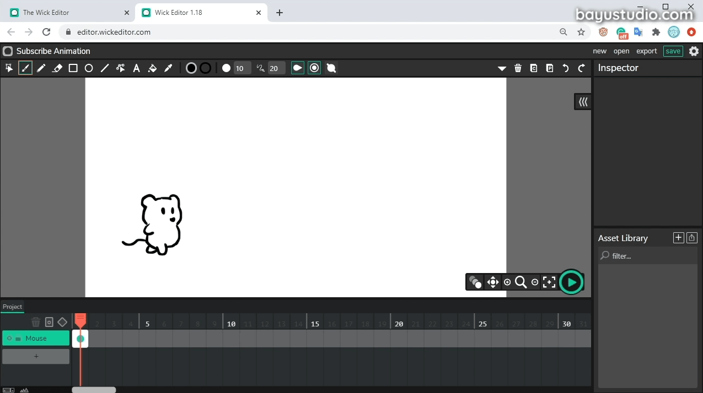This screenshot has height=393, width=703.
Task: Switch to the Eraser tool
Action: [x=57, y=68]
